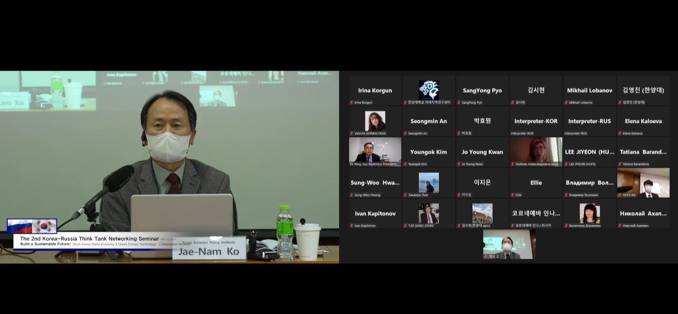Select the Interpreter-RUS participant tile
This screenshot has width=678, height=314.
click(589, 121)
